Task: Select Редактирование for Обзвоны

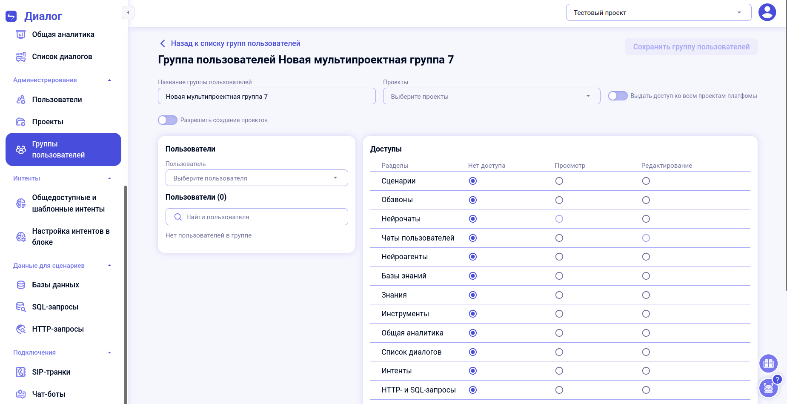Action: point(646,200)
